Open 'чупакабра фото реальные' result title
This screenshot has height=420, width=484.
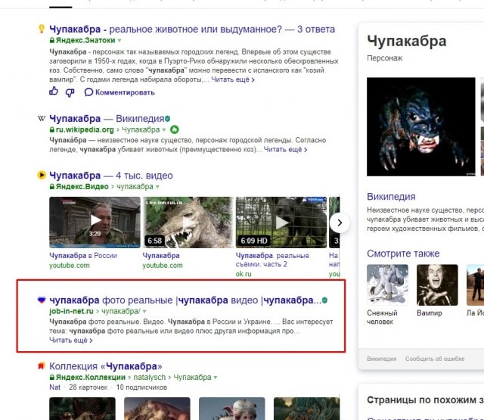click(x=185, y=300)
